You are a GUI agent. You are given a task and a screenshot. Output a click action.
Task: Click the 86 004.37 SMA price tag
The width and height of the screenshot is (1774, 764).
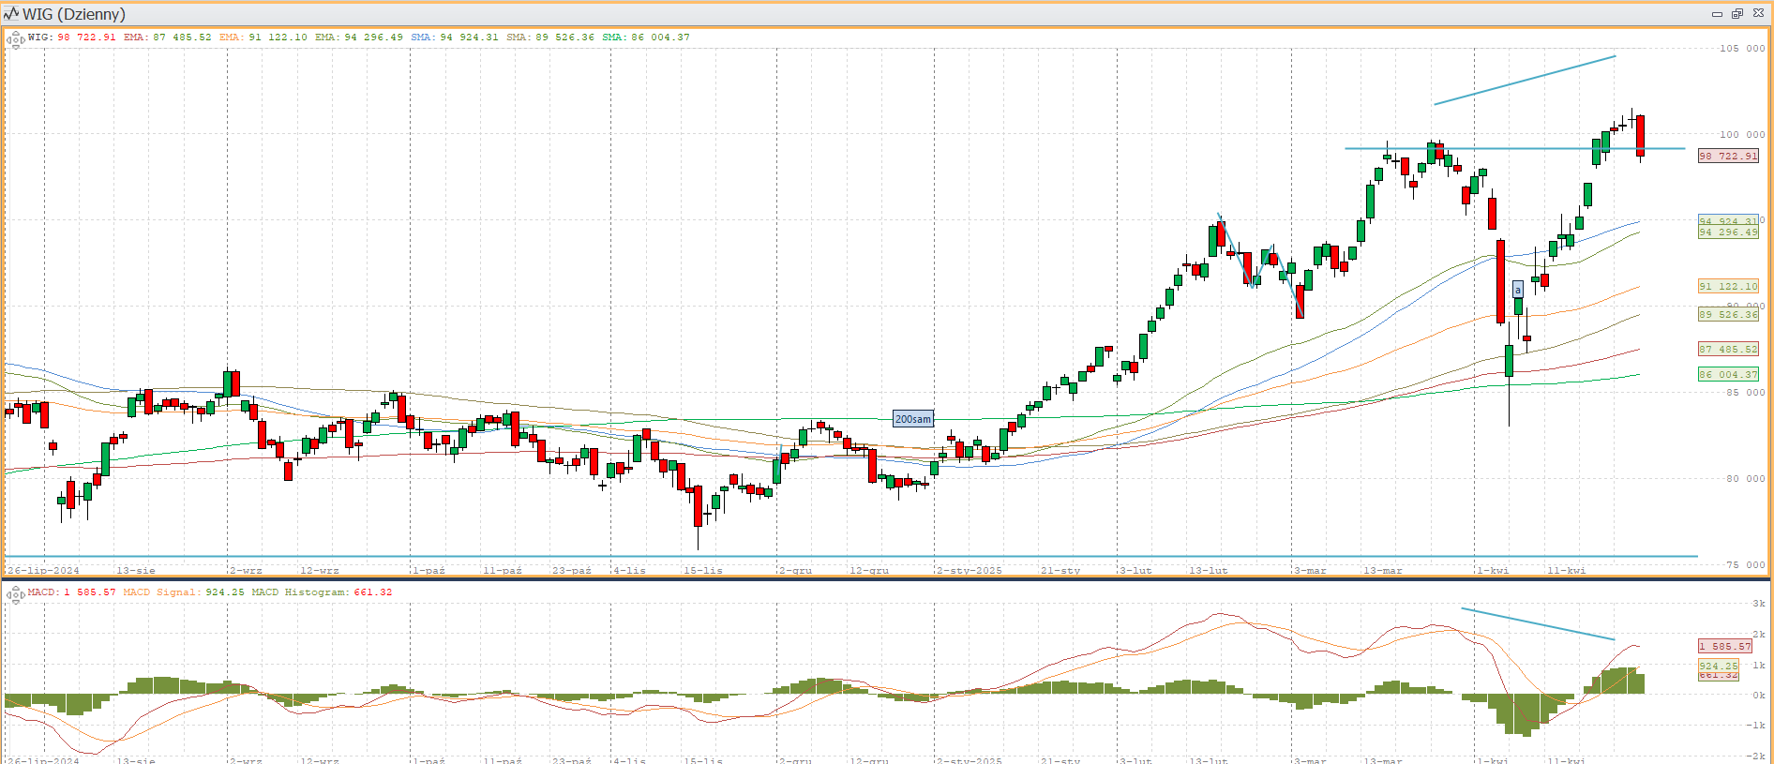[1728, 375]
